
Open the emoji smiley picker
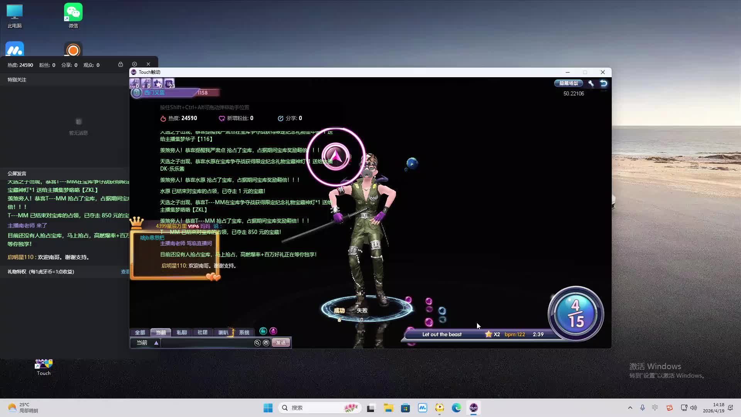tap(266, 343)
